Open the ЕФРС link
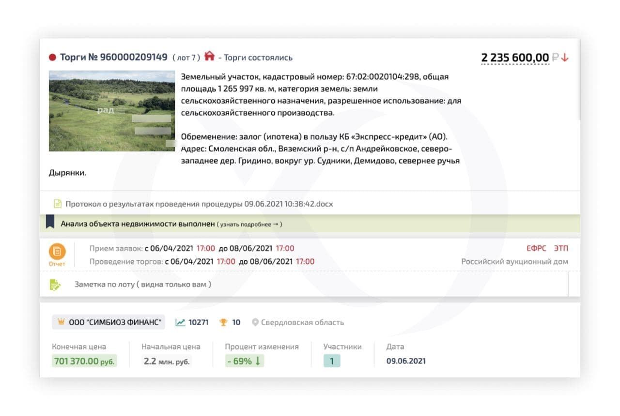 pyautogui.click(x=536, y=249)
